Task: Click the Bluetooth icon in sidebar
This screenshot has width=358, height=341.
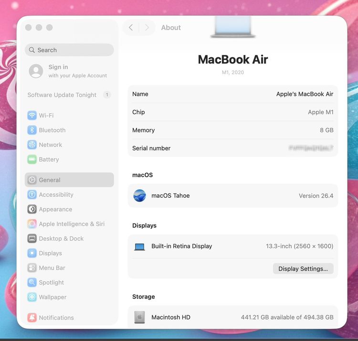Action: pos(32,130)
